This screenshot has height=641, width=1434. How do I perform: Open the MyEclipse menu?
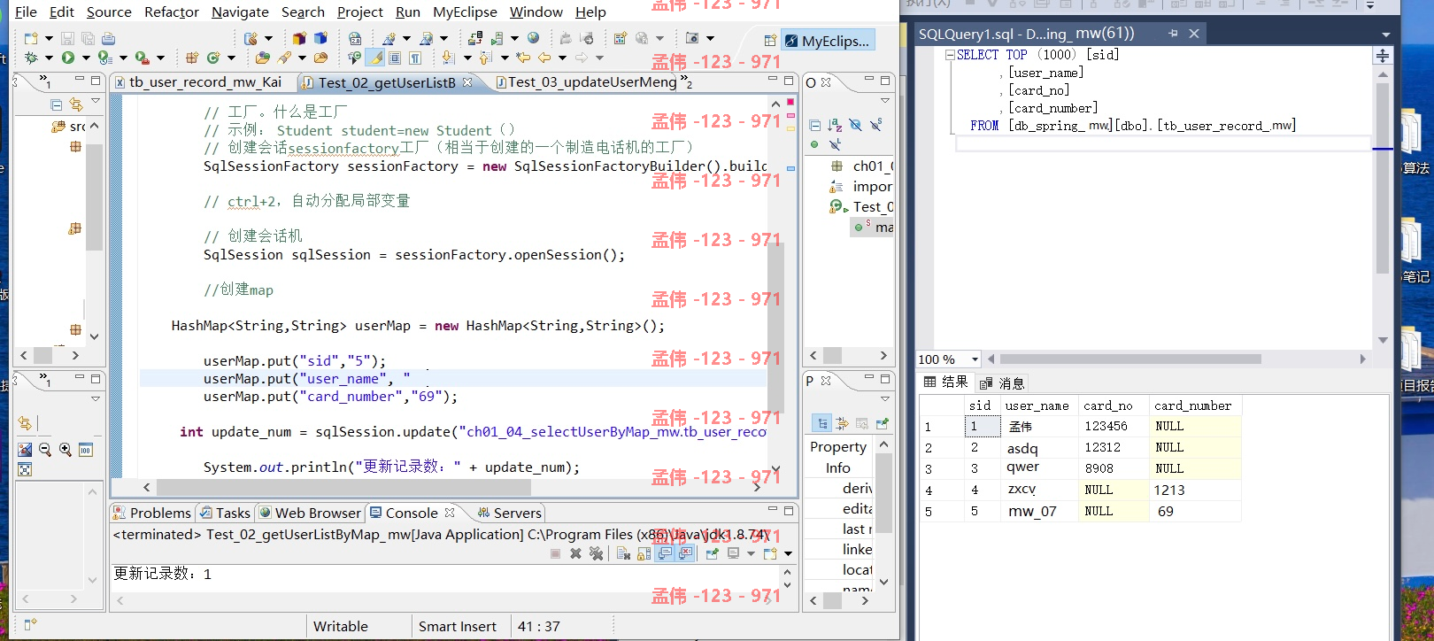[465, 12]
